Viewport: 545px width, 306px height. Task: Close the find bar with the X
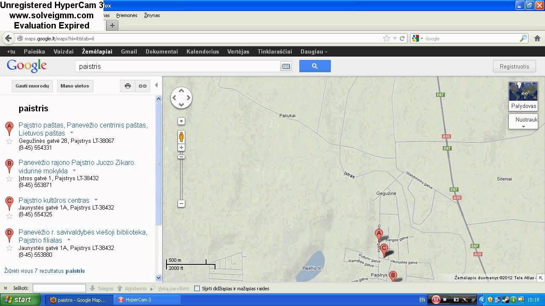[6, 288]
